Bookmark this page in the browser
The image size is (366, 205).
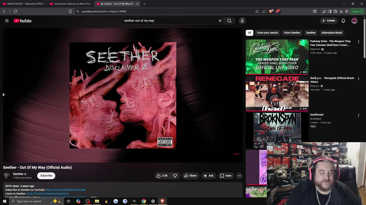pos(70,11)
